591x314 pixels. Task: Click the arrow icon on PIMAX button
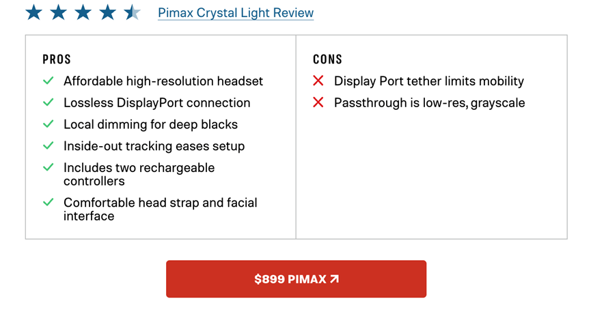[x=334, y=279]
